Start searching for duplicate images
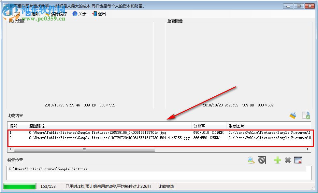The width and height of the screenshot is (318, 193). tap(251, 160)
